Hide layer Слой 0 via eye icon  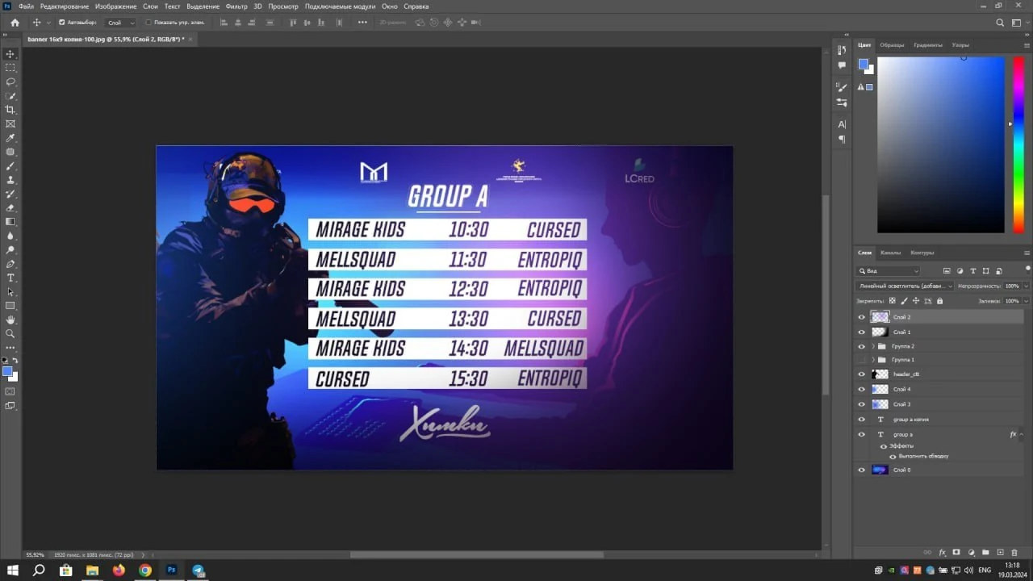pos(861,470)
